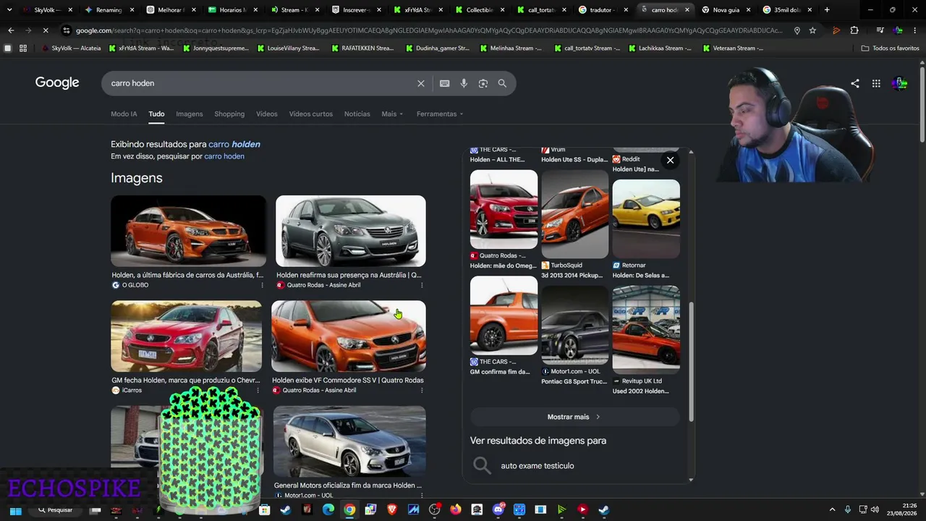
Task: Open the Windows taskbar Pesquisar search box
Action: (x=54, y=510)
